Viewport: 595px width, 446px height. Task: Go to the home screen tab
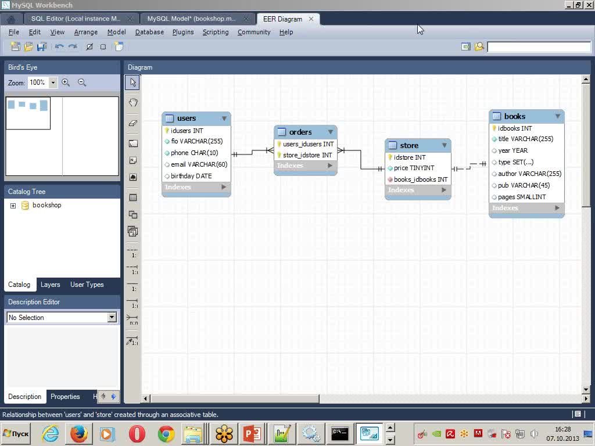pyautogui.click(x=11, y=19)
